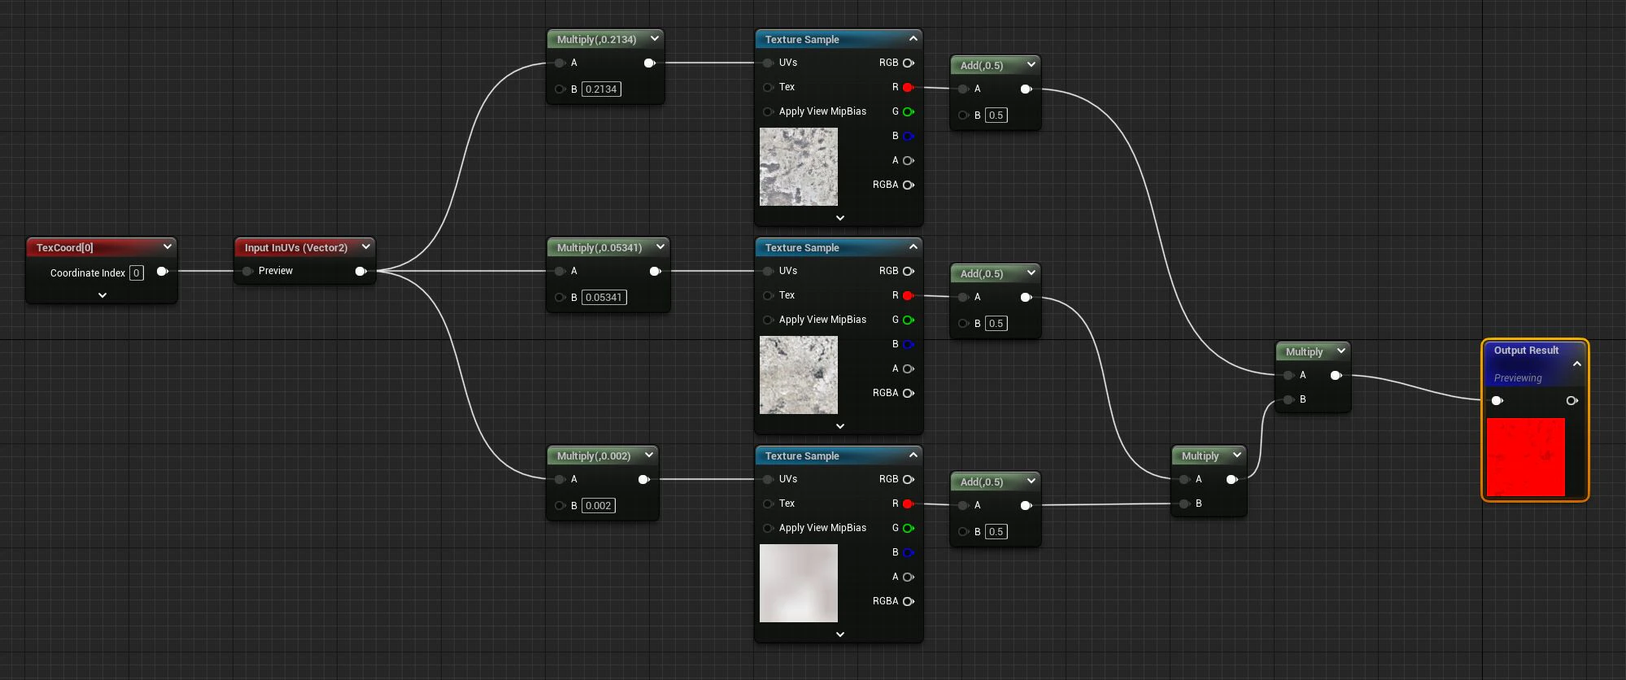Click the Tex input pin of middle Texture Sample
Viewport: 1626px width, 680px height.
point(768,296)
